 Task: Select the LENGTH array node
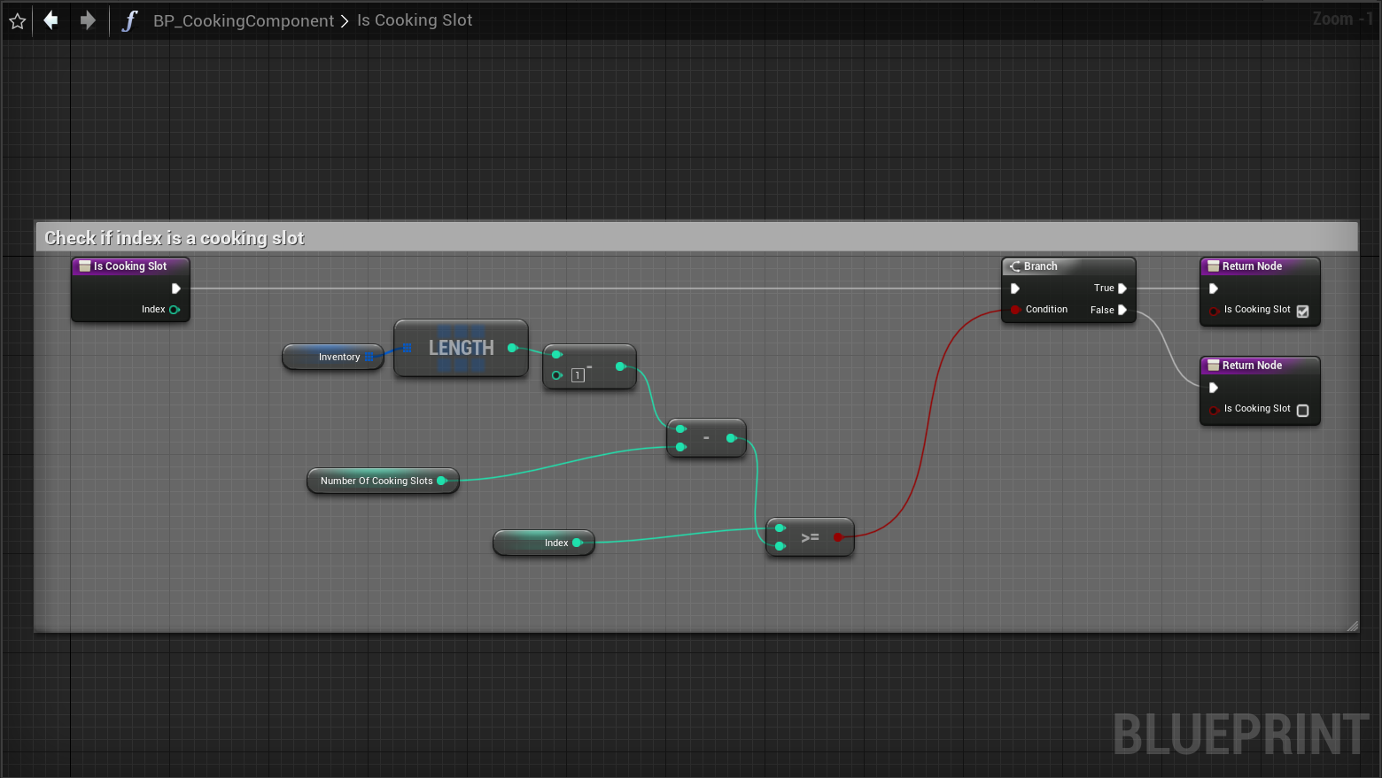[x=461, y=348]
